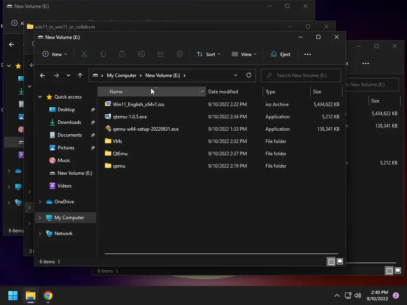Open the network tray icon

click(348, 295)
